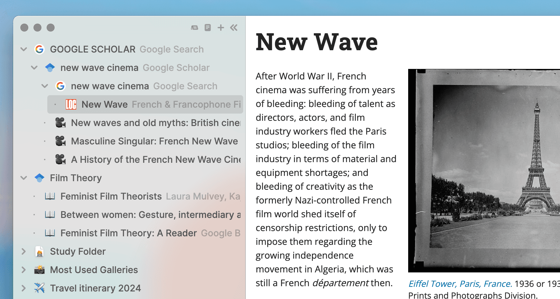
Task: Open the document notes icon in the toolbar
Action: (x=207, y=28)
